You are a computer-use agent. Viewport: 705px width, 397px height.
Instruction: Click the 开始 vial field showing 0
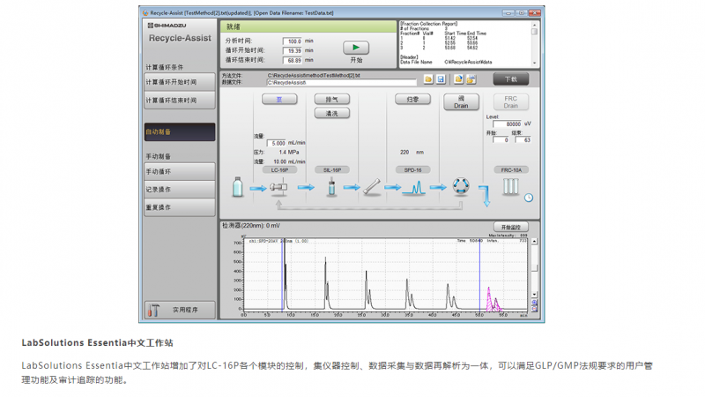click(x=501, y=140)
